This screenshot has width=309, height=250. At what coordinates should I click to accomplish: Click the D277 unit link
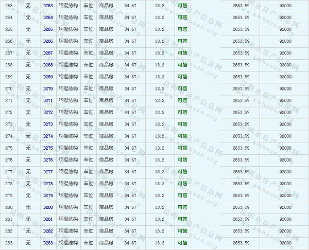[x=48, y=171]
